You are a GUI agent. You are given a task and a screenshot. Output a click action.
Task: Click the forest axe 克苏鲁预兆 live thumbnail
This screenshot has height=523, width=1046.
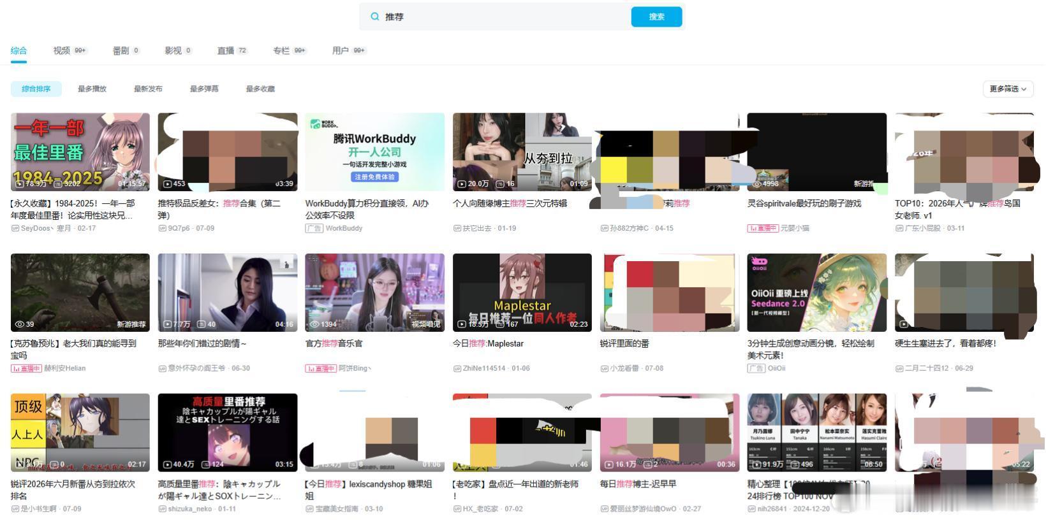pos(80,292)
